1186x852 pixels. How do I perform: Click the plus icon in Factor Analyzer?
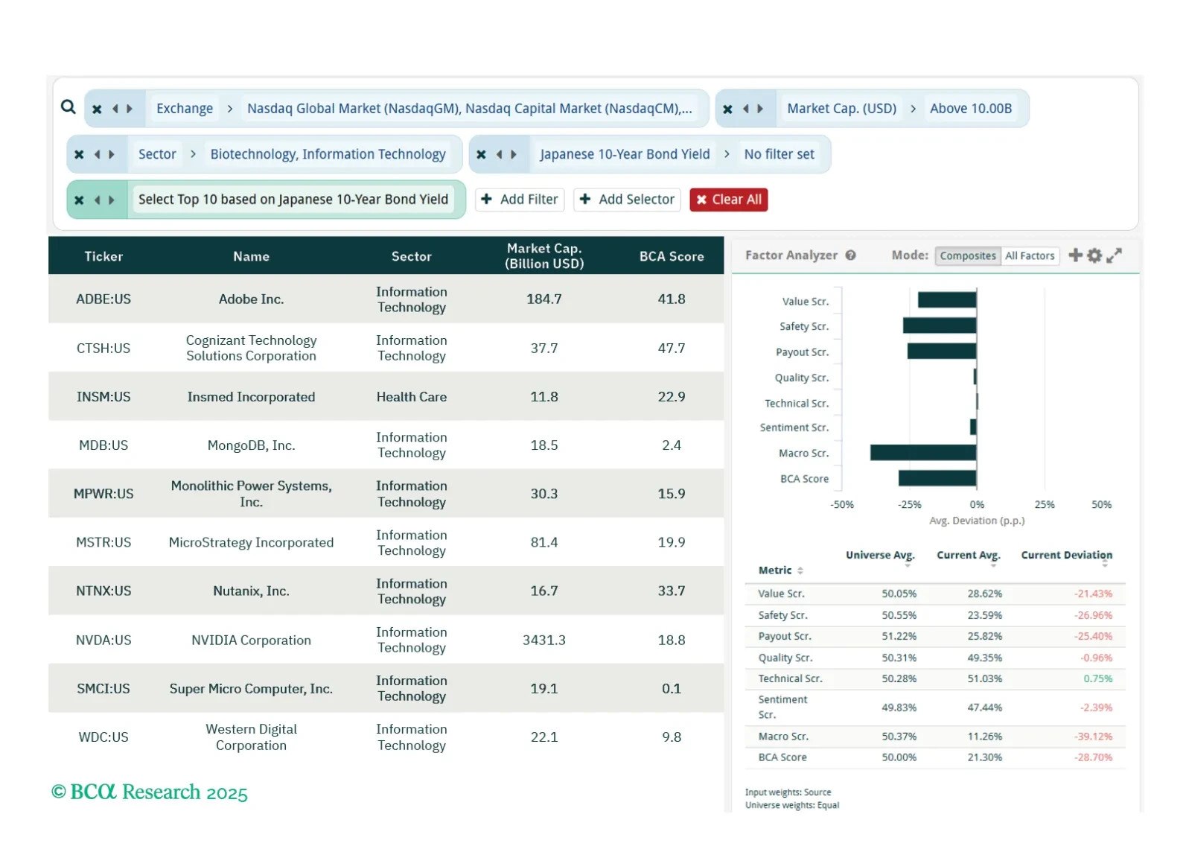1075,255
